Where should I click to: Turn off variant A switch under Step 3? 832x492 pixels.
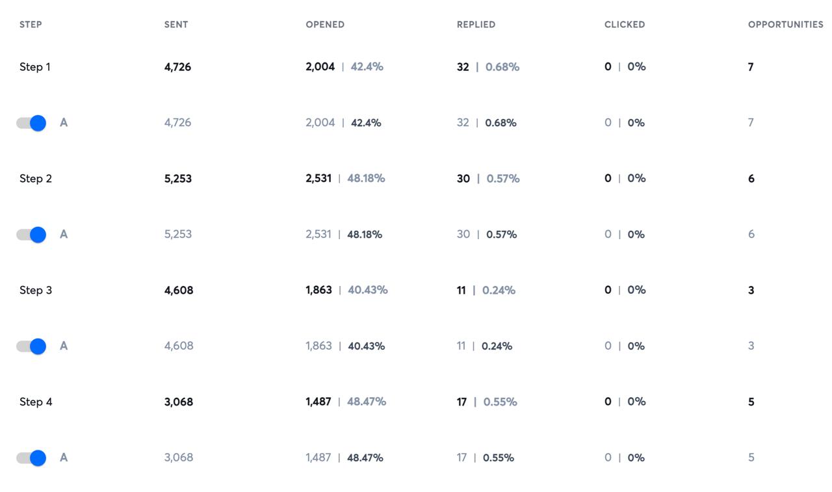(x=31, y=346)
